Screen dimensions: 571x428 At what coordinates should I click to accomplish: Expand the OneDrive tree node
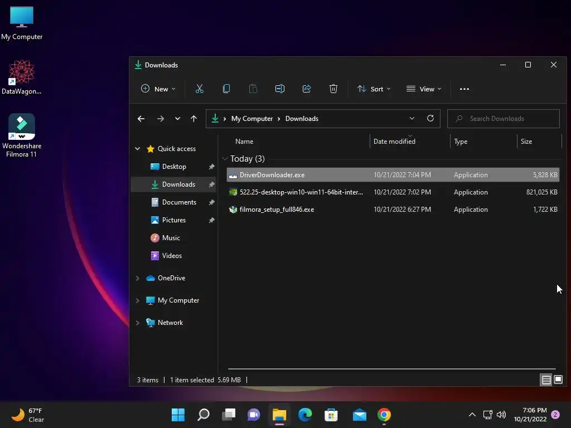click(138, 278)
